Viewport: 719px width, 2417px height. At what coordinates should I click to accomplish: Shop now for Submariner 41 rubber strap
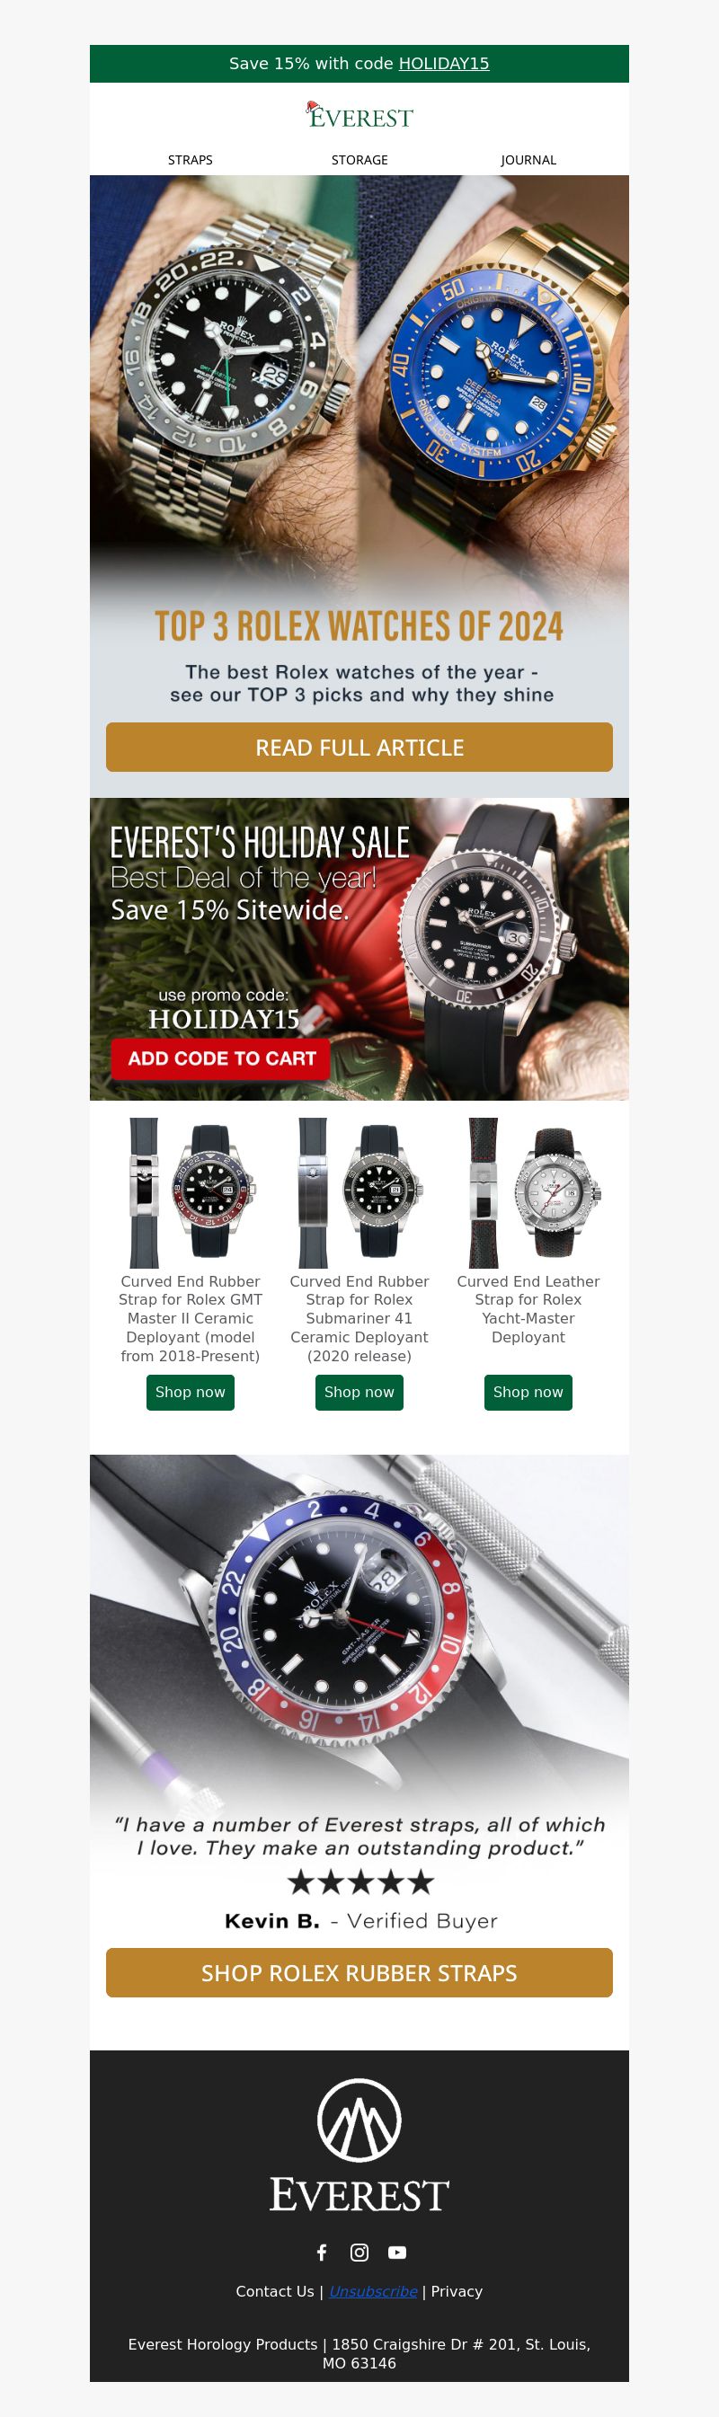pyautogui.click(x=359, y=1393)
